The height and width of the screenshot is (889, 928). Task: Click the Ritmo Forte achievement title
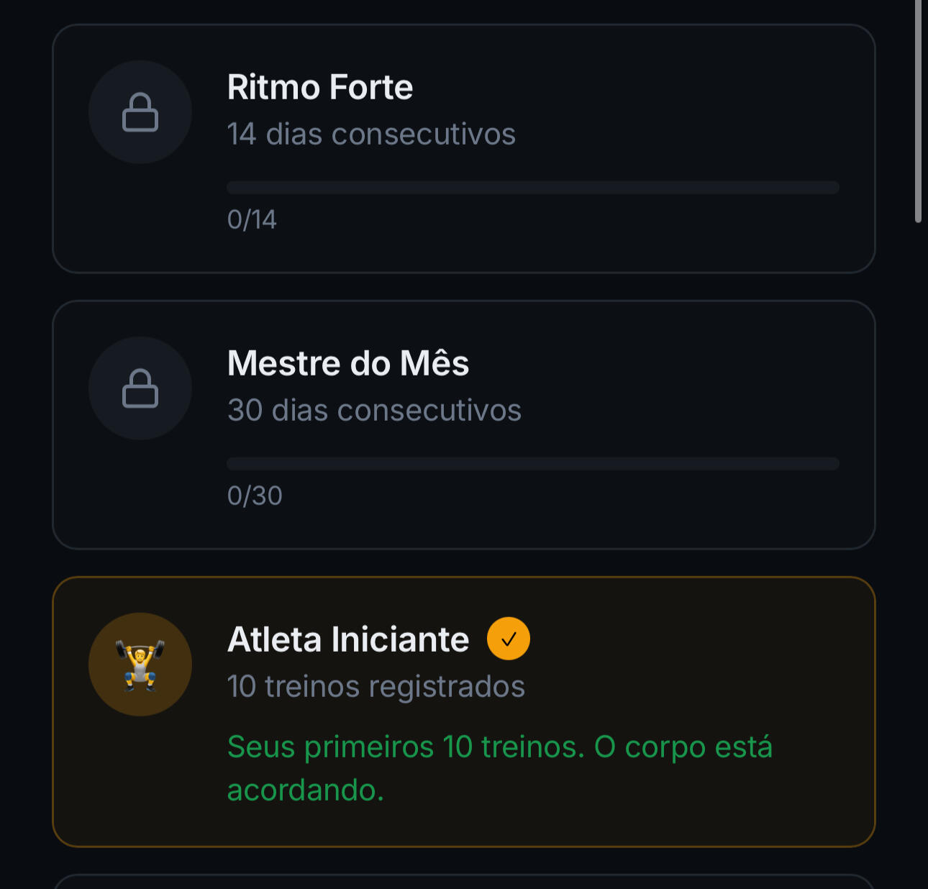click(320, 88)
